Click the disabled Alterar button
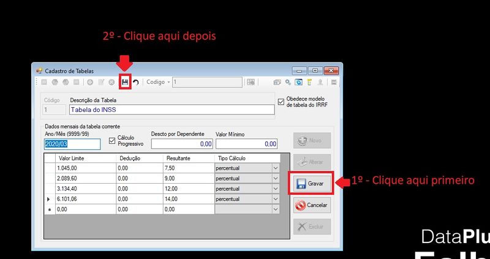The width and height of the screenshot is (490, 259). click(x=312, y=162)
